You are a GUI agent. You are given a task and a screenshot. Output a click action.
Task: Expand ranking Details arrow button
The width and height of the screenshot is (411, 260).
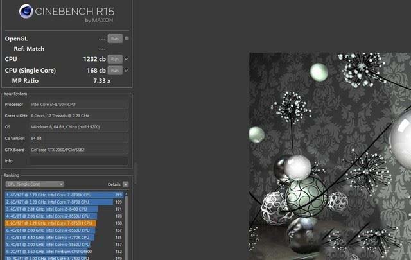pos(126,184)
